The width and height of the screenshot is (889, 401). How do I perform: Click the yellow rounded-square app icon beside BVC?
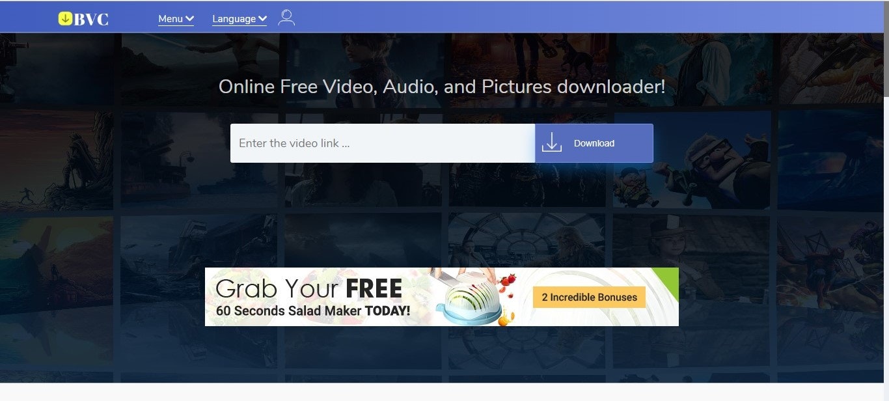click(64, 18)
